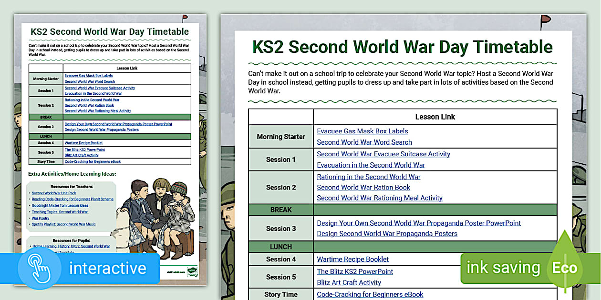Open Second World War Evacuee Suitcase Activity
Viewport: 601px width, 300px height.
point(383,154)
